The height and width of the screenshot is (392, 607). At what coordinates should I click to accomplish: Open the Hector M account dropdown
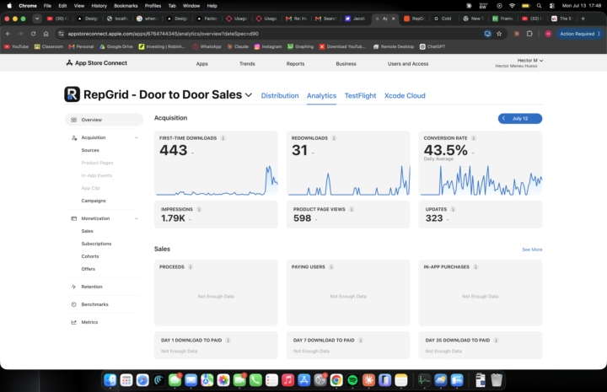point(530,61)
